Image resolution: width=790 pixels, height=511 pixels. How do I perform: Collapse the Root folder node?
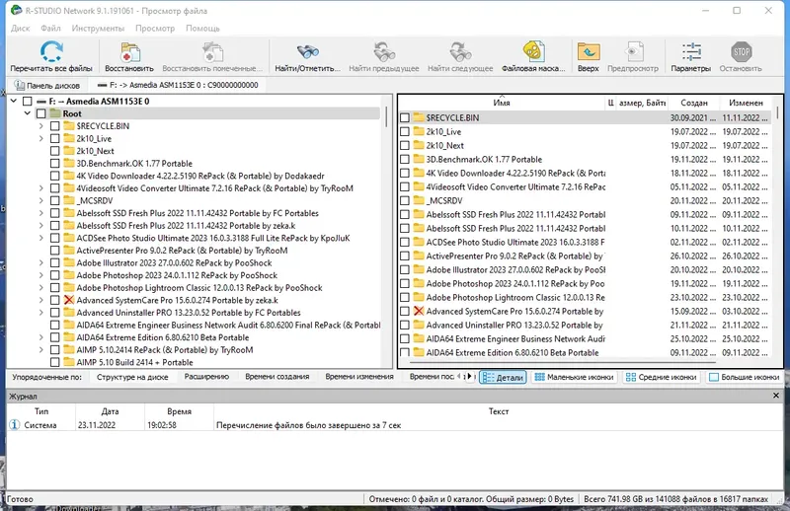28,113
